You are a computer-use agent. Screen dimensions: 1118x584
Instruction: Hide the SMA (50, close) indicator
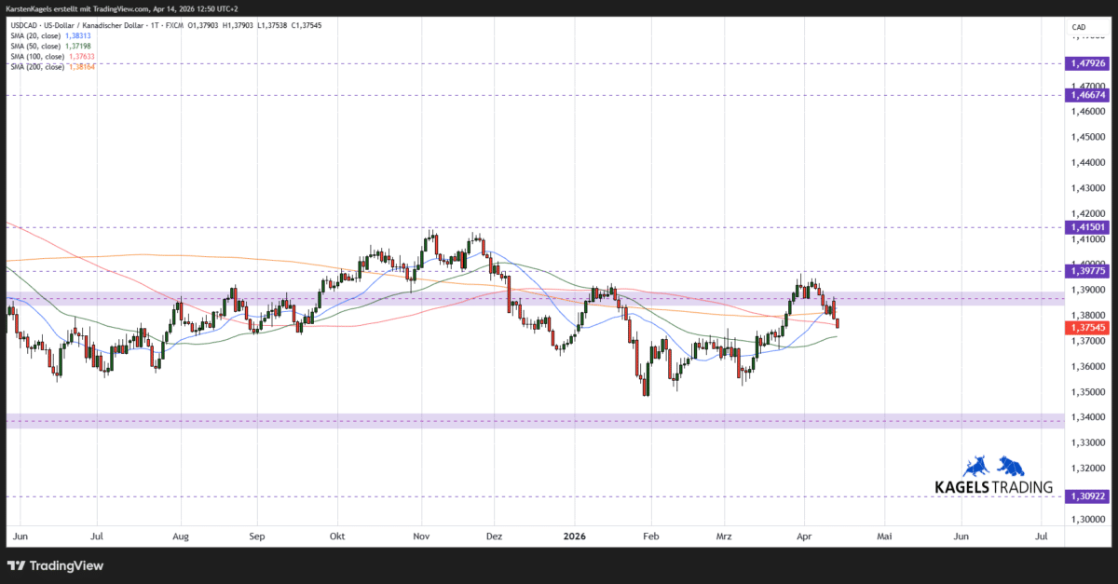(35, 45)
